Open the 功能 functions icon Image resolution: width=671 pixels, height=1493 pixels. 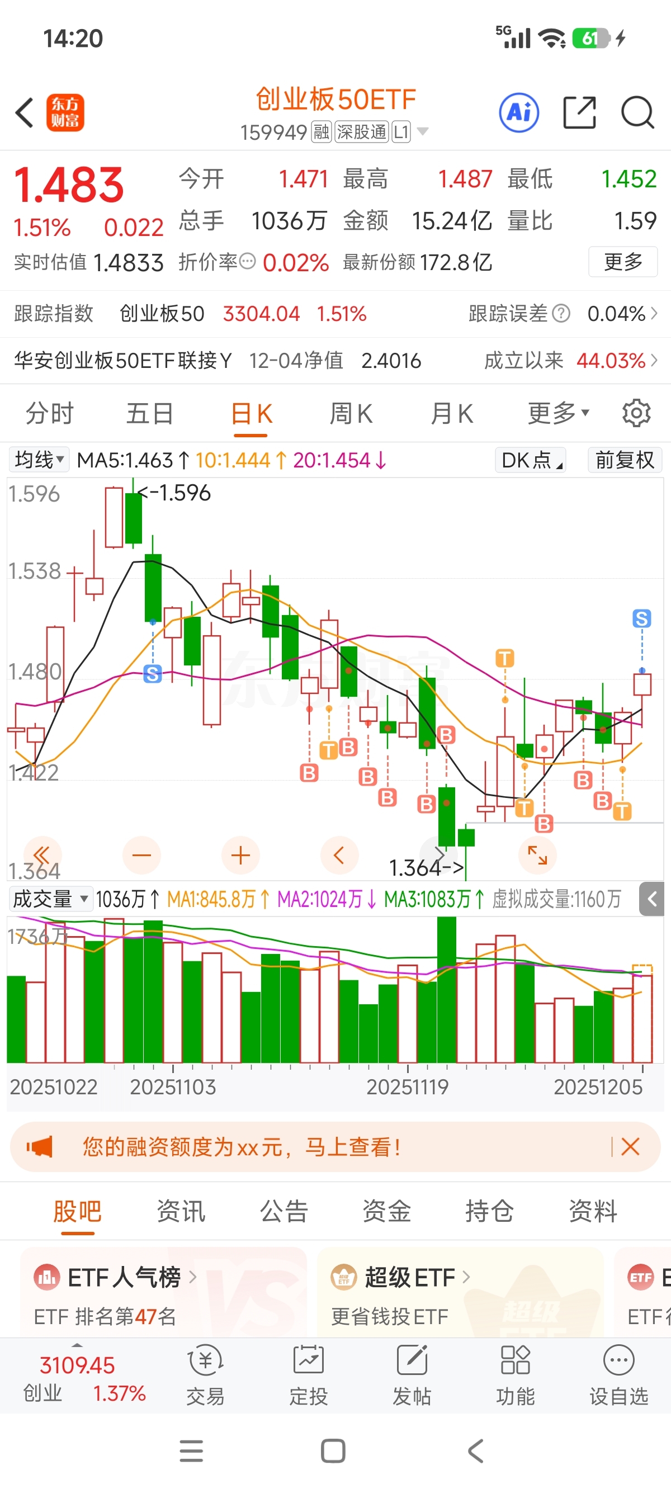(x=515, y=1376)
